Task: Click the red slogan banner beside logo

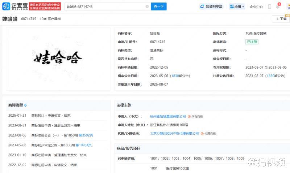Action: point(45,6)
